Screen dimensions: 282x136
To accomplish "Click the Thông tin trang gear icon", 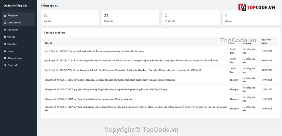I will pos(5,58).
